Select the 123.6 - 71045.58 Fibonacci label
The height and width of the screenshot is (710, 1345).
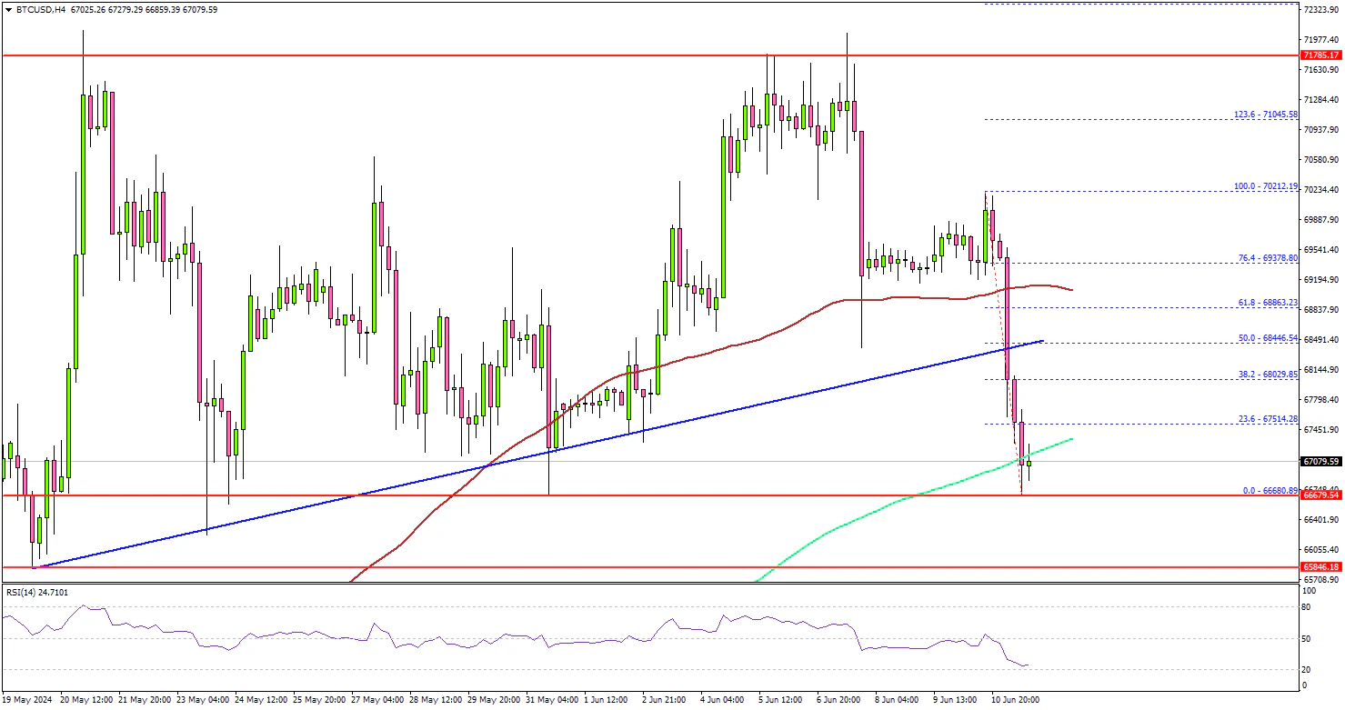(1252, 115)
